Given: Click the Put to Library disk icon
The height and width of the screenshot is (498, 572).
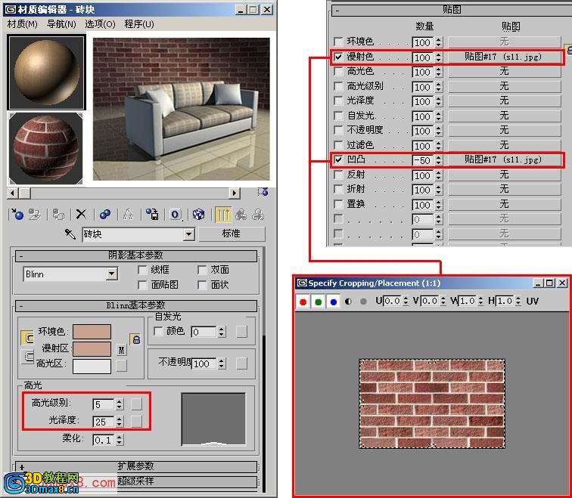Looking at the screenshot, I should click(x=152, y=215).
